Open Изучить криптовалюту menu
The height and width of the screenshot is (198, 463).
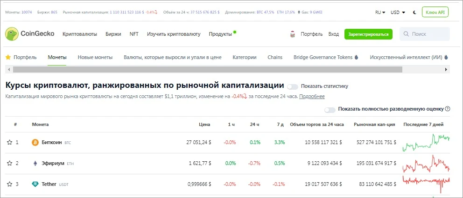tap(174, 34)
